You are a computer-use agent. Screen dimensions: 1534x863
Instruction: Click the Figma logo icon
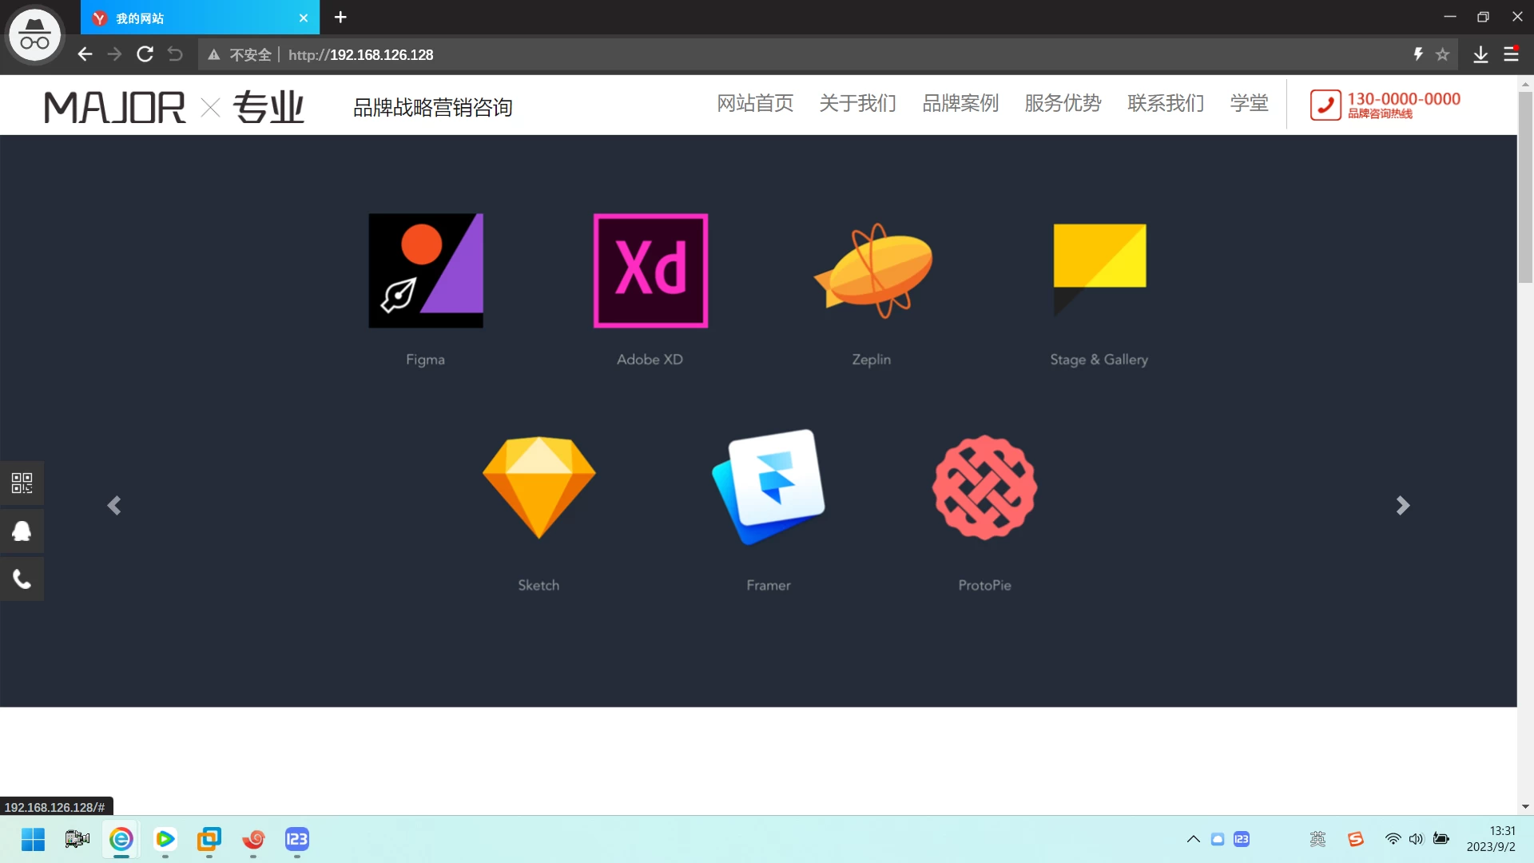426,270
